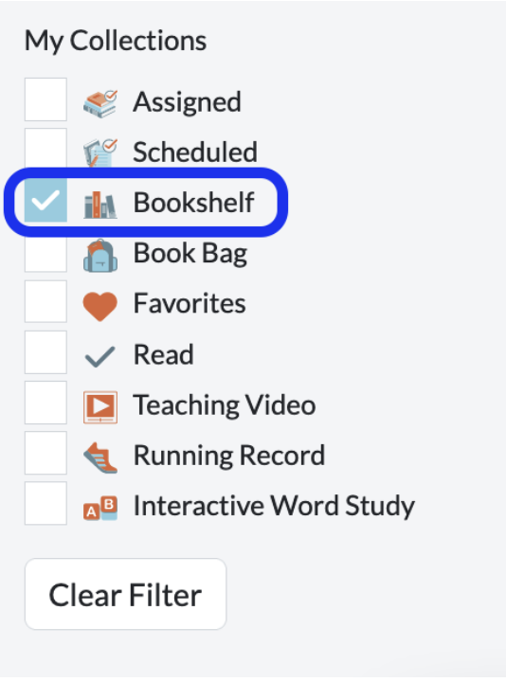Enable the Running Record checkbox

click(45, 453)
